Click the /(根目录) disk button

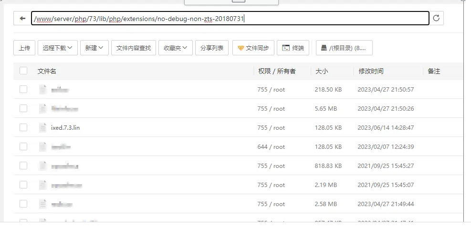point(344,48)
